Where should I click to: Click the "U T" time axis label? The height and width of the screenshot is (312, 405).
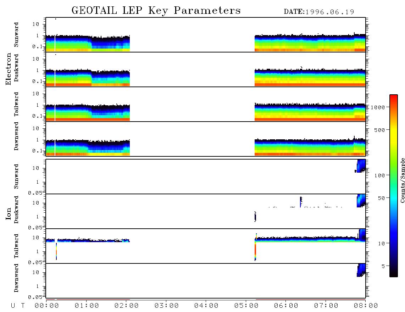pos(18,306)
